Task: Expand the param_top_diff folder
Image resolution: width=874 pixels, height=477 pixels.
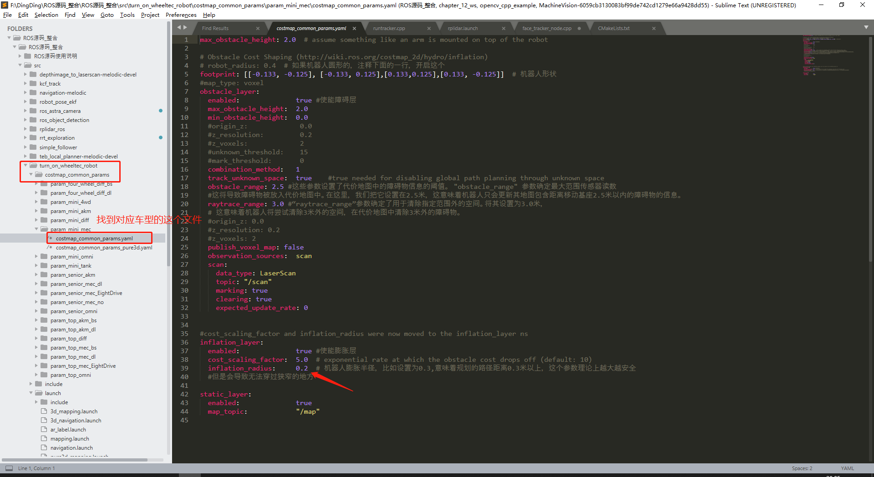Action: [36, 339]
